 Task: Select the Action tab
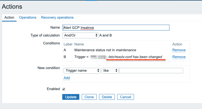click(x=9, y=18)
